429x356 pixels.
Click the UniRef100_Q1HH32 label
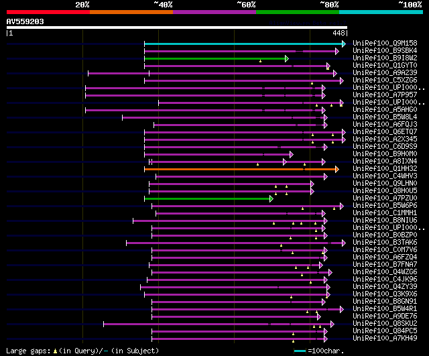pyautogui.click(x=385, y=169)
